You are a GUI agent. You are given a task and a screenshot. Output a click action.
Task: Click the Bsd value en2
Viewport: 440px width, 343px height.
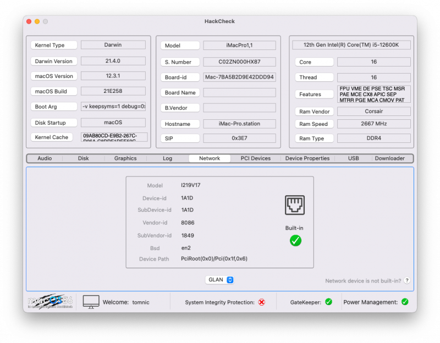tap(186, 248)
